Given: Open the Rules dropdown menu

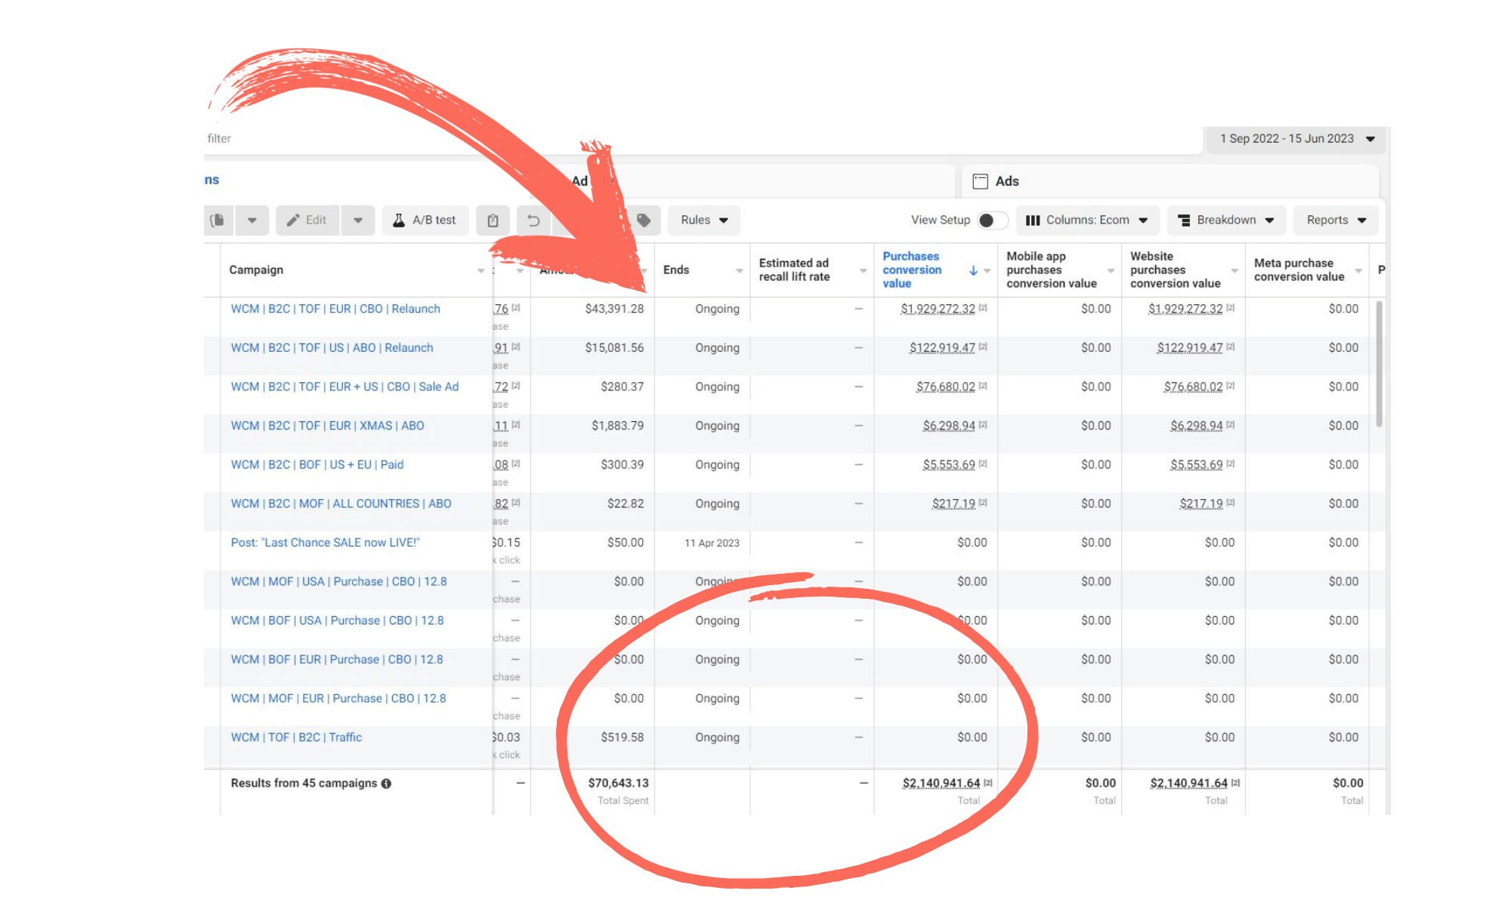Looking at the screenshot, I should [703, 220].
